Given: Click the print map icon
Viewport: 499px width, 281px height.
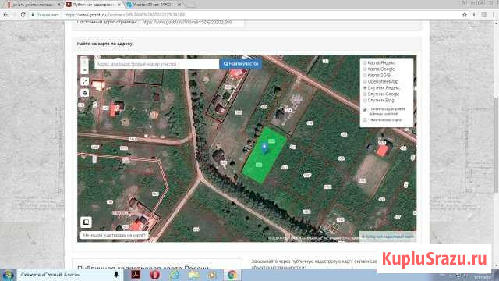Looking at the screenshot, I should (85, 93).
